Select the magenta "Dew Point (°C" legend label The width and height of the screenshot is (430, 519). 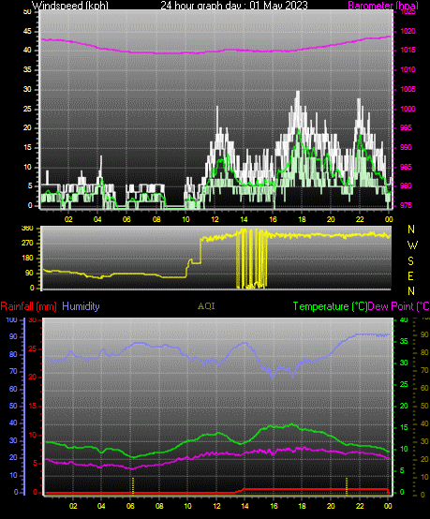click(x=398, y=306)
